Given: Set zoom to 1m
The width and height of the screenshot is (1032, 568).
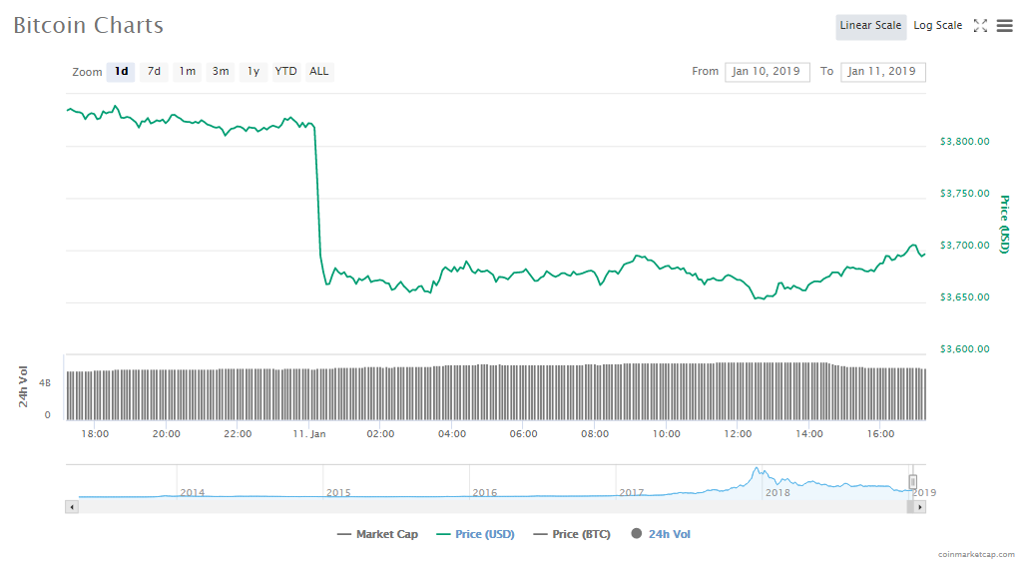Looking at the screenshot, I should [187, 72].
